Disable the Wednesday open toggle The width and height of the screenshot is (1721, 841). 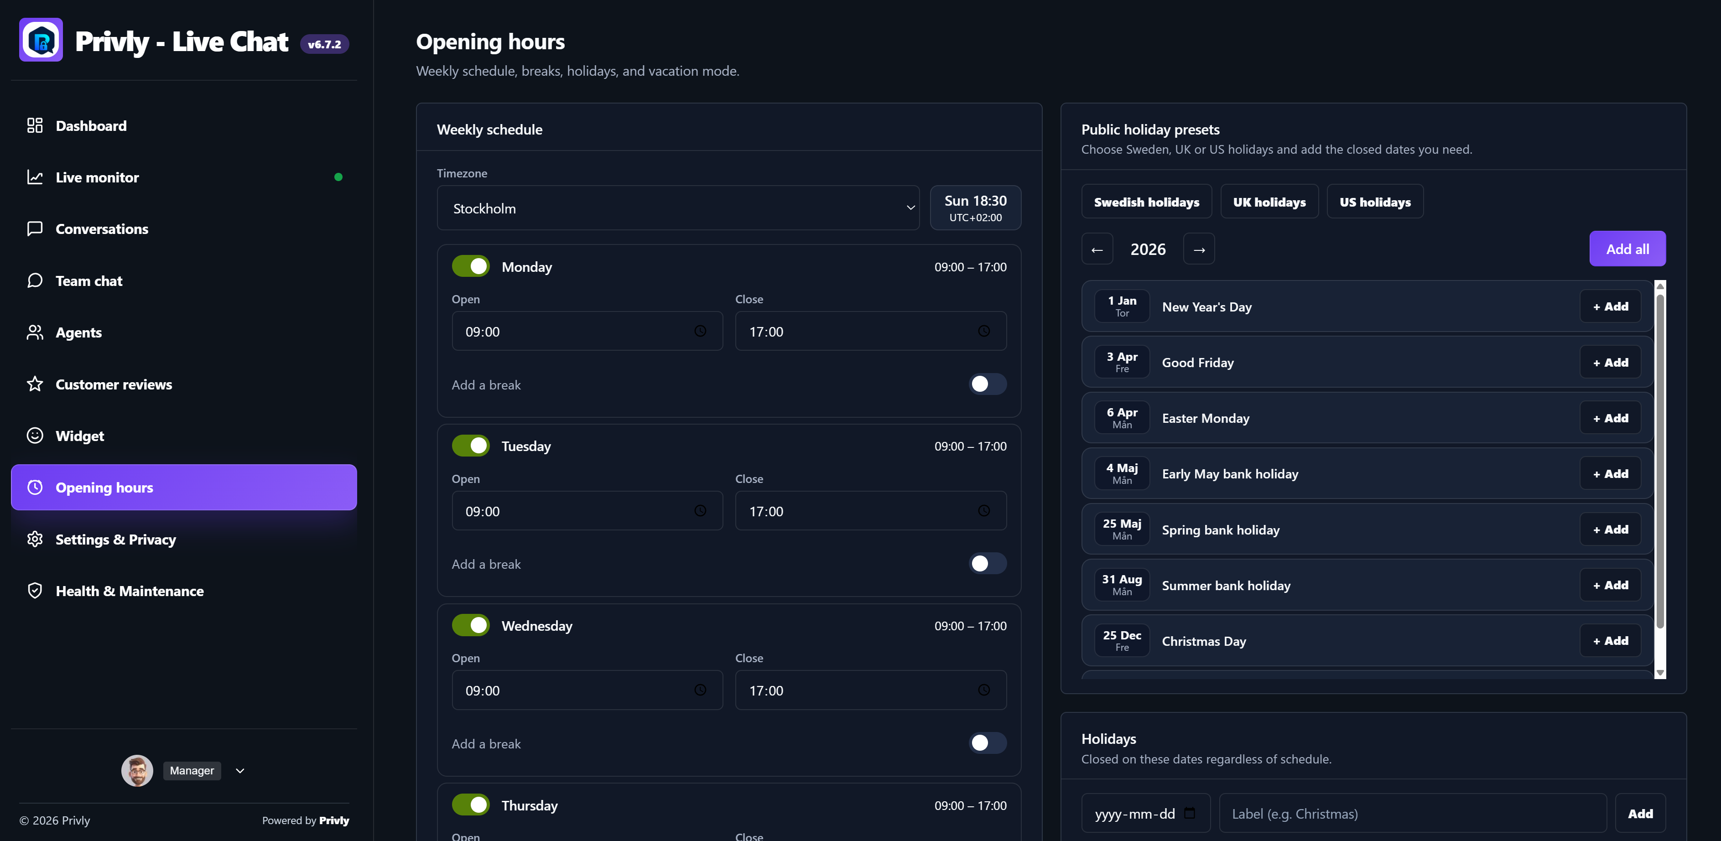click(470, 625)
